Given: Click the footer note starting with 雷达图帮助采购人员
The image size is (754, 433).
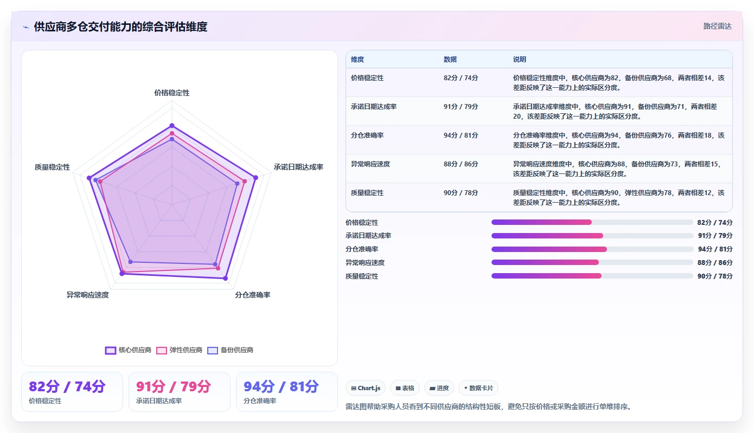Looking at the screenshot, I should tap(489, 406).
